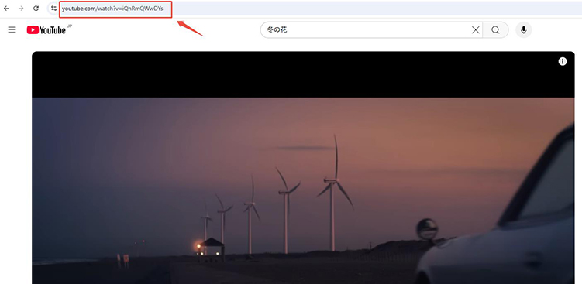
Task: Open the video info card icon
Action: [563, 62]
